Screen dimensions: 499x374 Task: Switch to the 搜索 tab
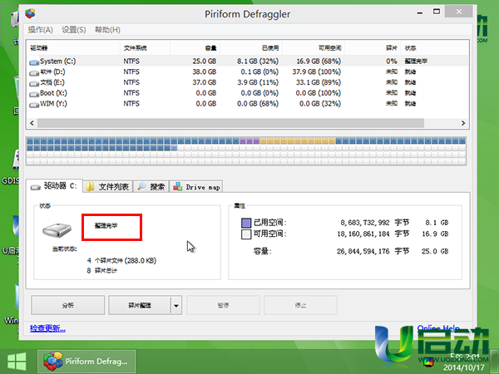coord(151,187)
